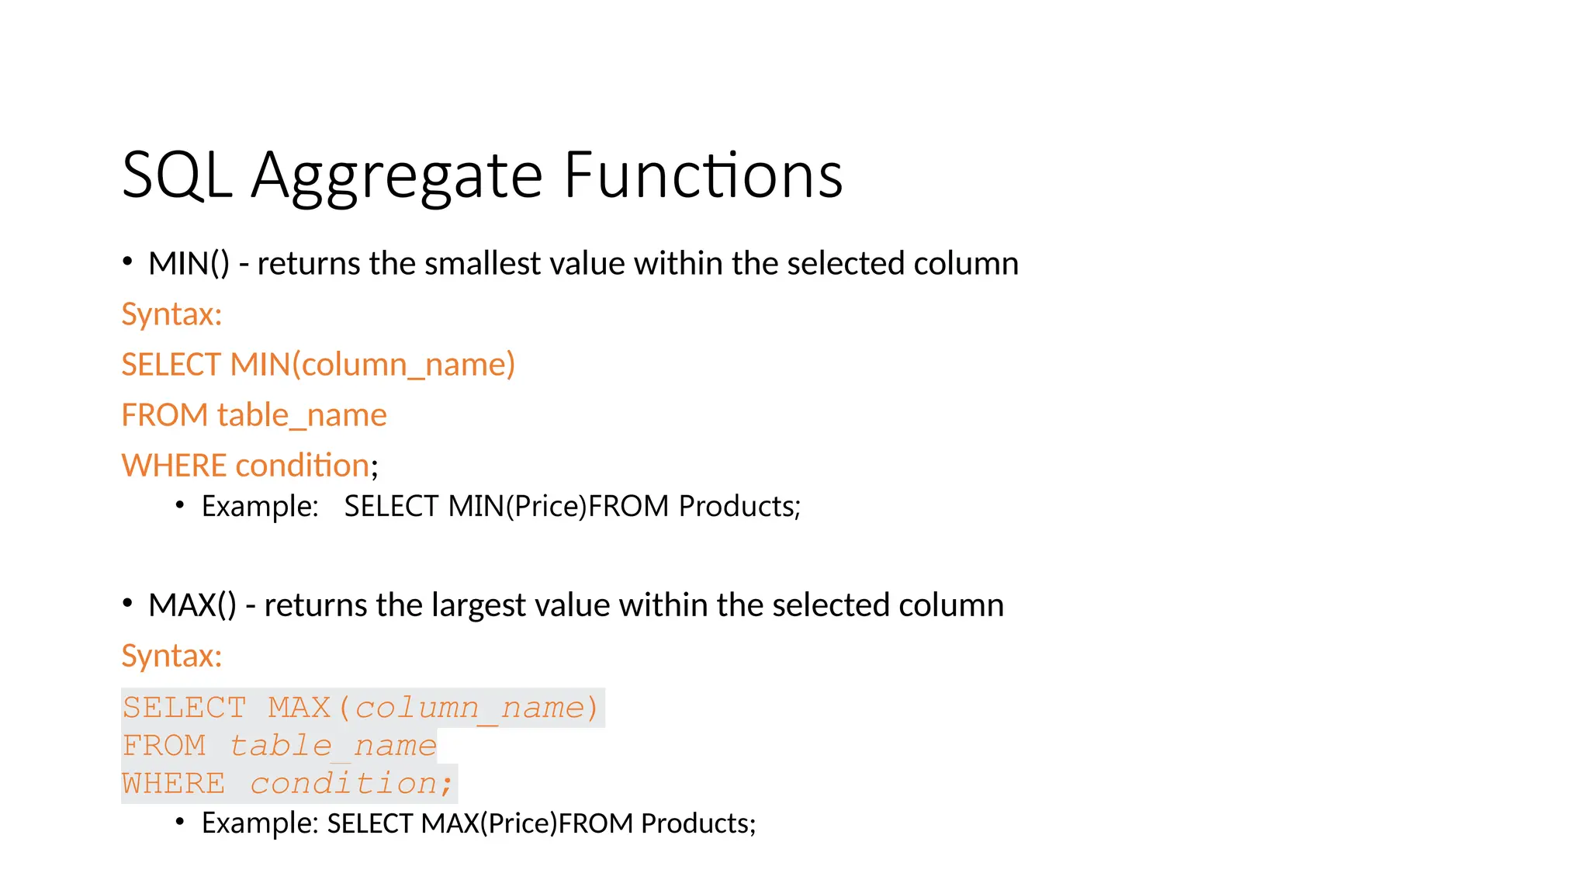The height and width of the screenshot is (894, 1589).
Task: Click the word 'Example:' in the MAX example
Action: [260, 823]
